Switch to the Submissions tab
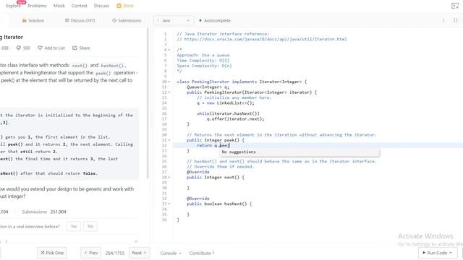This screenshot has width=463, height=260. [127, 20]
